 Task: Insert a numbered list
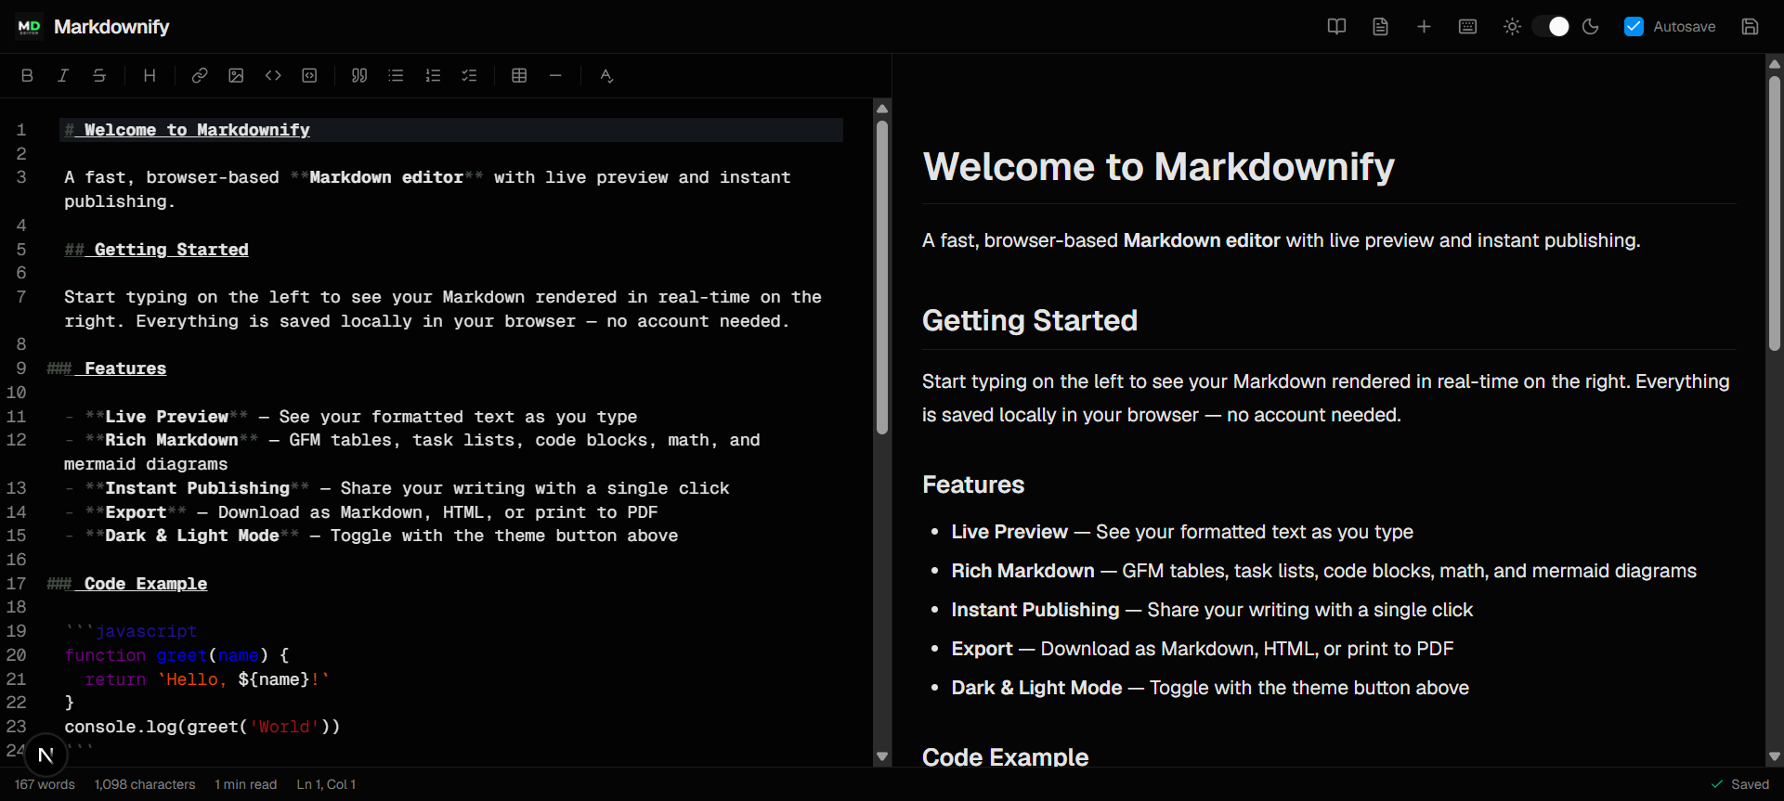[433, 76]
